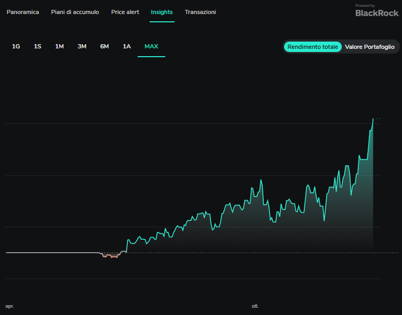Show the 1A yearly range

(127, 46)
